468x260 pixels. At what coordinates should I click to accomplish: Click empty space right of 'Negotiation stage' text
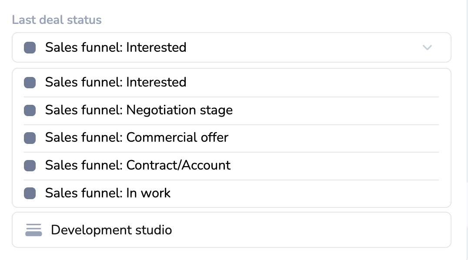click(x=335, y=110)
